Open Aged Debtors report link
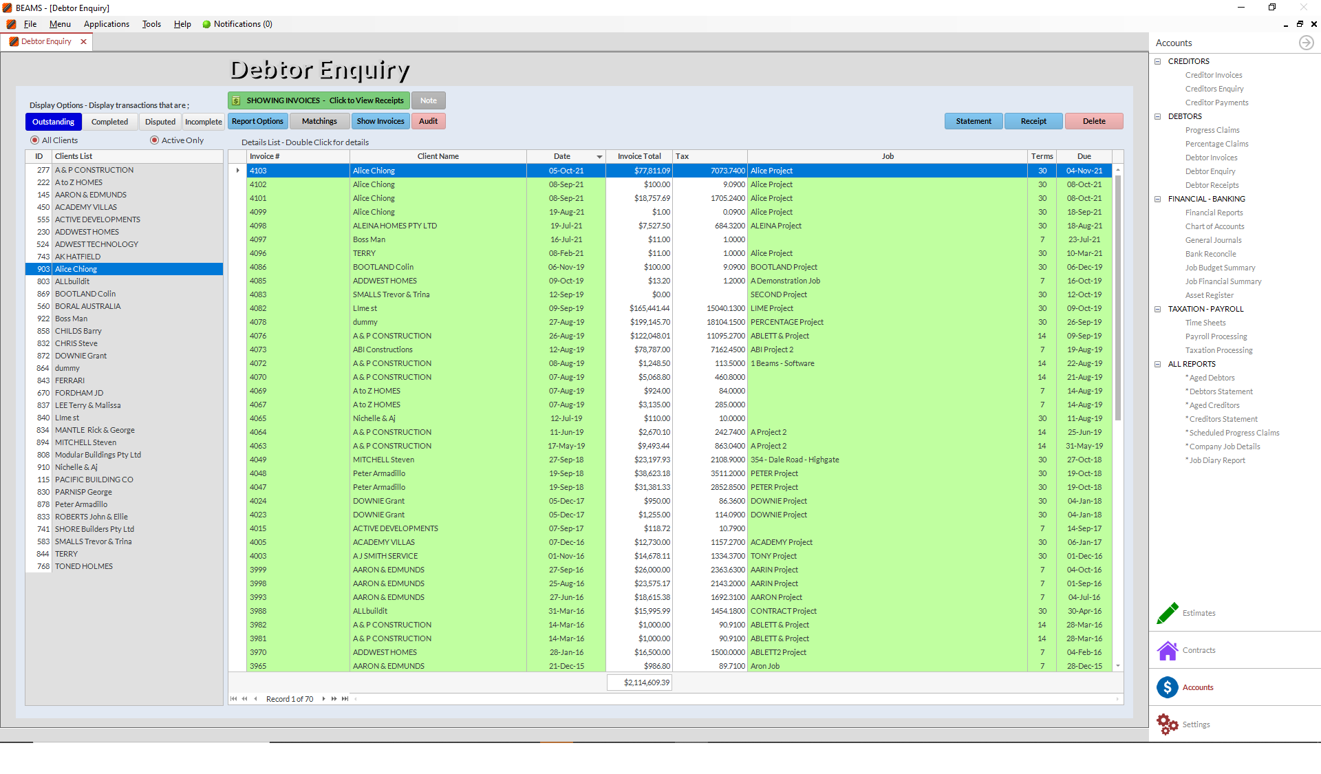 [x=1211, y=377]
